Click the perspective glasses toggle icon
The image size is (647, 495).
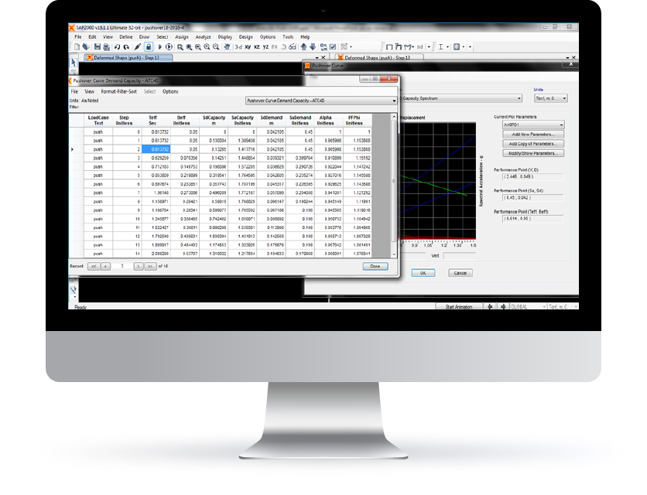pos(292,47)
